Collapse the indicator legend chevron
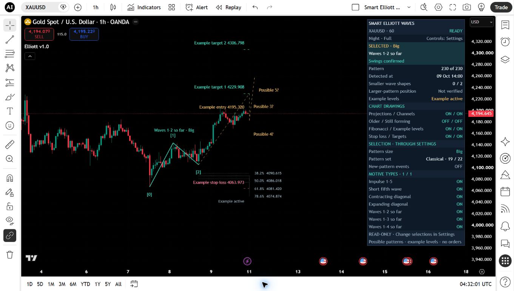 [x=29, y=56]
